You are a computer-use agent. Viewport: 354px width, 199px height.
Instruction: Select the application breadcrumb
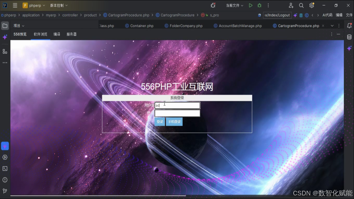31,15
